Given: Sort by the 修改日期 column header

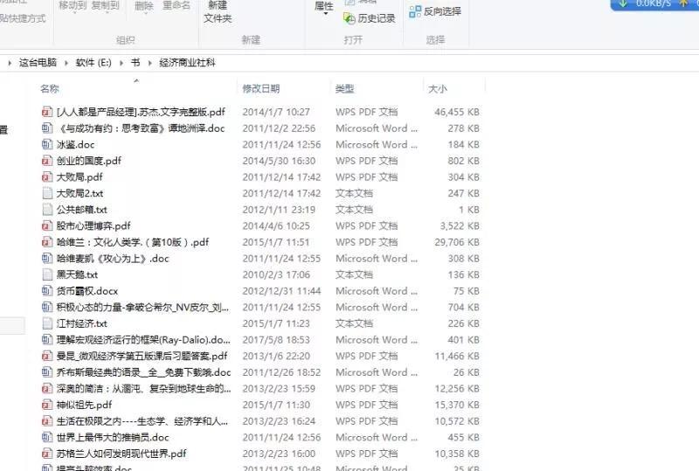Looking at the screenshot, I should pos(261,89).
